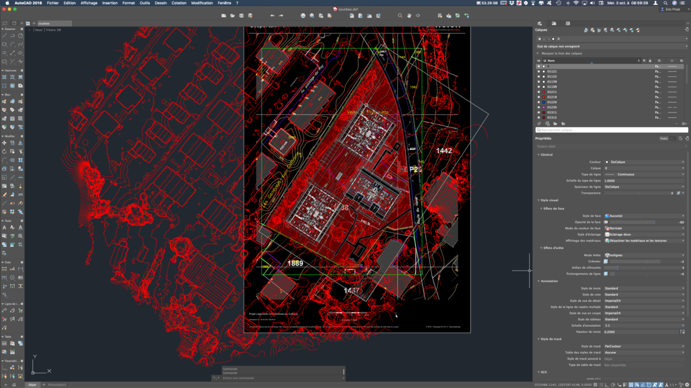The width and height of the screenshot is (691, 388).
Task: Toggle visibility of layer 01132
Action: click(539, 77)
